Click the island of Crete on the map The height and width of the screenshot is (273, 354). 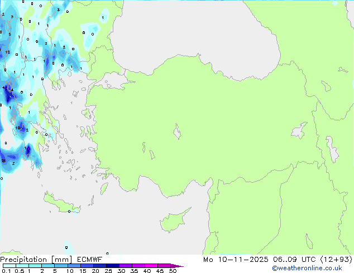(61, 204)
